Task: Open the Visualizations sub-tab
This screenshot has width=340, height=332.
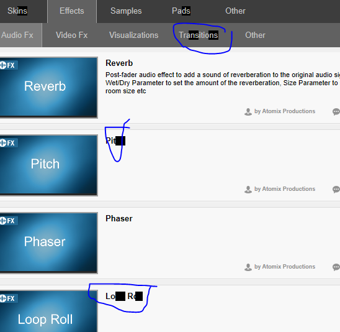Action: [x=134, y=35]
